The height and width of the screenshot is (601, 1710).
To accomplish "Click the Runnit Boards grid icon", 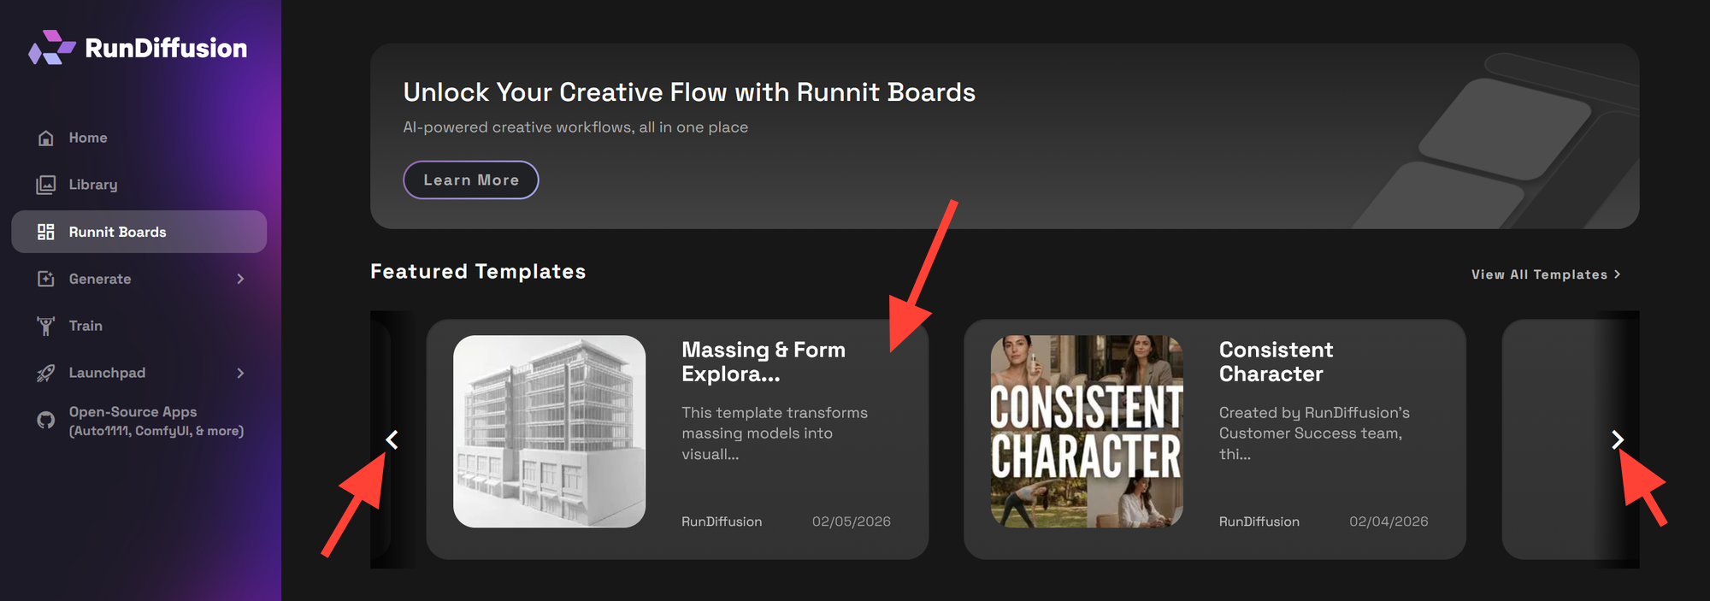I will 46,232.
